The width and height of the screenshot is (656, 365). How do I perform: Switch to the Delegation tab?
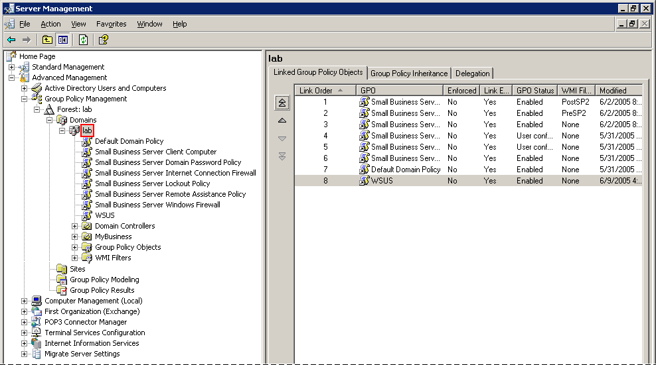click(472, 74)
